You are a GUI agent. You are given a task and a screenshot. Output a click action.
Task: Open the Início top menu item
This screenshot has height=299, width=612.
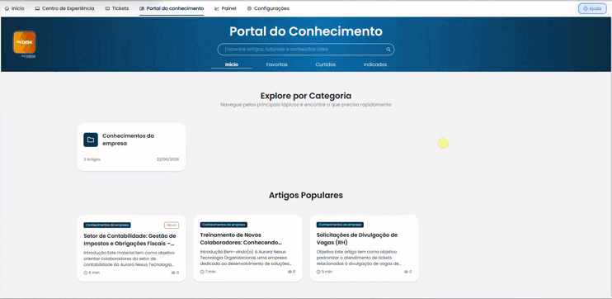tap(15, 8)
